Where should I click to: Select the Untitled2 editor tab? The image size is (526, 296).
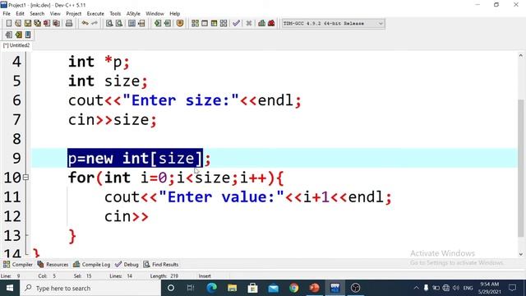[x=16, y=45]
